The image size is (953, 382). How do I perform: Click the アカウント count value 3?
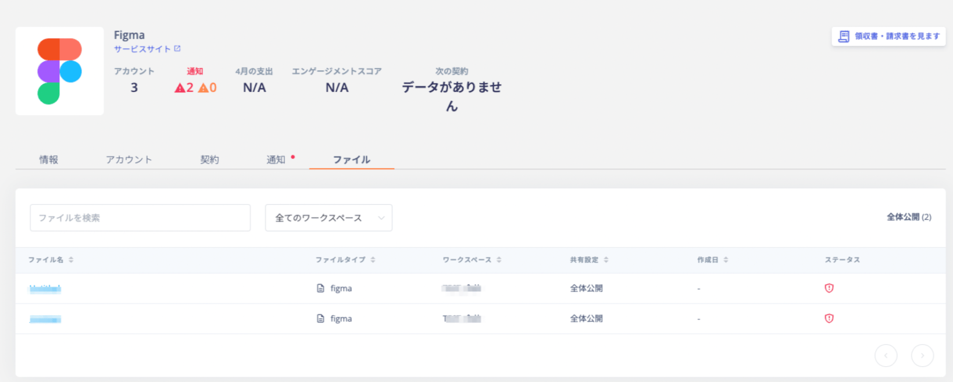(x=134, y=88)
